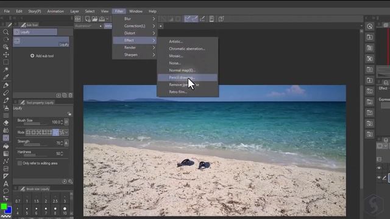
Task: Choose Chromatic aberration... effect
Action: pyautogui.click(x=188, y=49)
